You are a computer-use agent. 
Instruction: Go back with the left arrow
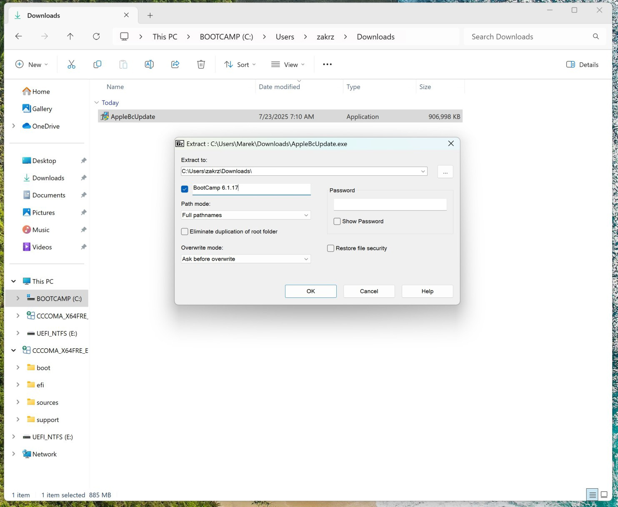point(18,36)
